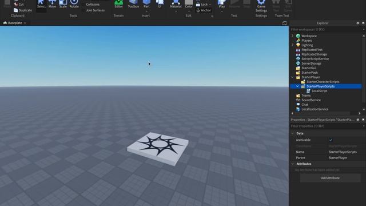Close the Properties panel

click(363, 120)
